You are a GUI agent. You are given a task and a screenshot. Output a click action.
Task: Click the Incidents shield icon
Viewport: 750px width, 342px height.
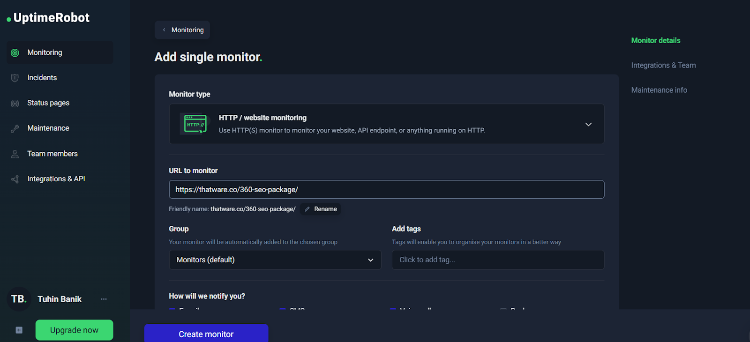15,78
